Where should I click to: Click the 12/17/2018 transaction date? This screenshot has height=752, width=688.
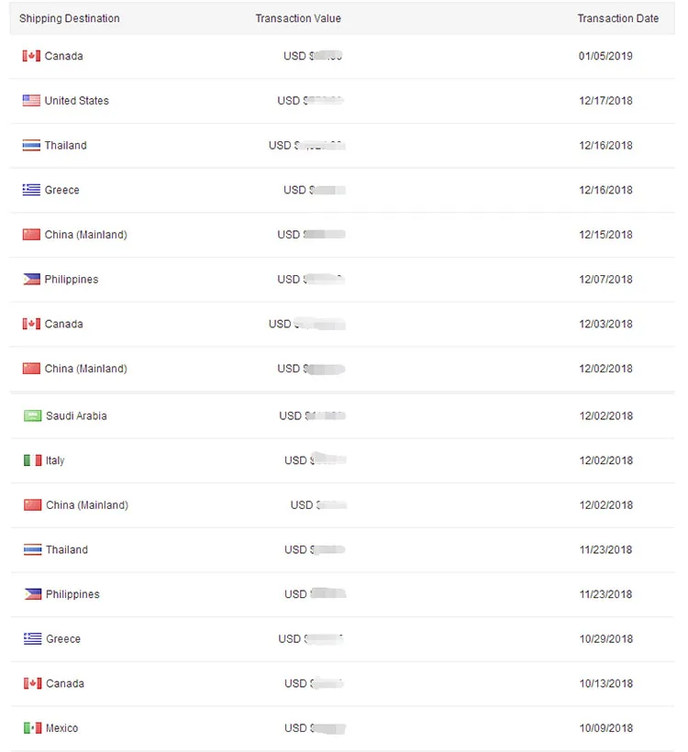(605, 101)
